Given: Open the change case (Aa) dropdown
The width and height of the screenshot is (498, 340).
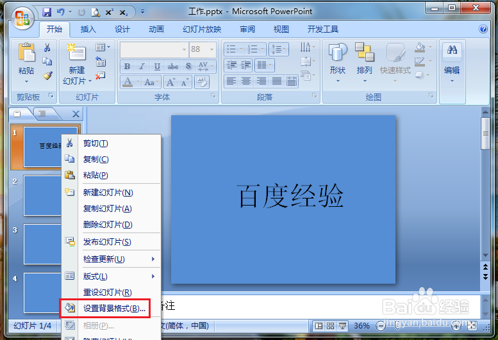Looking at the screenshot, I should click(151, 83).
